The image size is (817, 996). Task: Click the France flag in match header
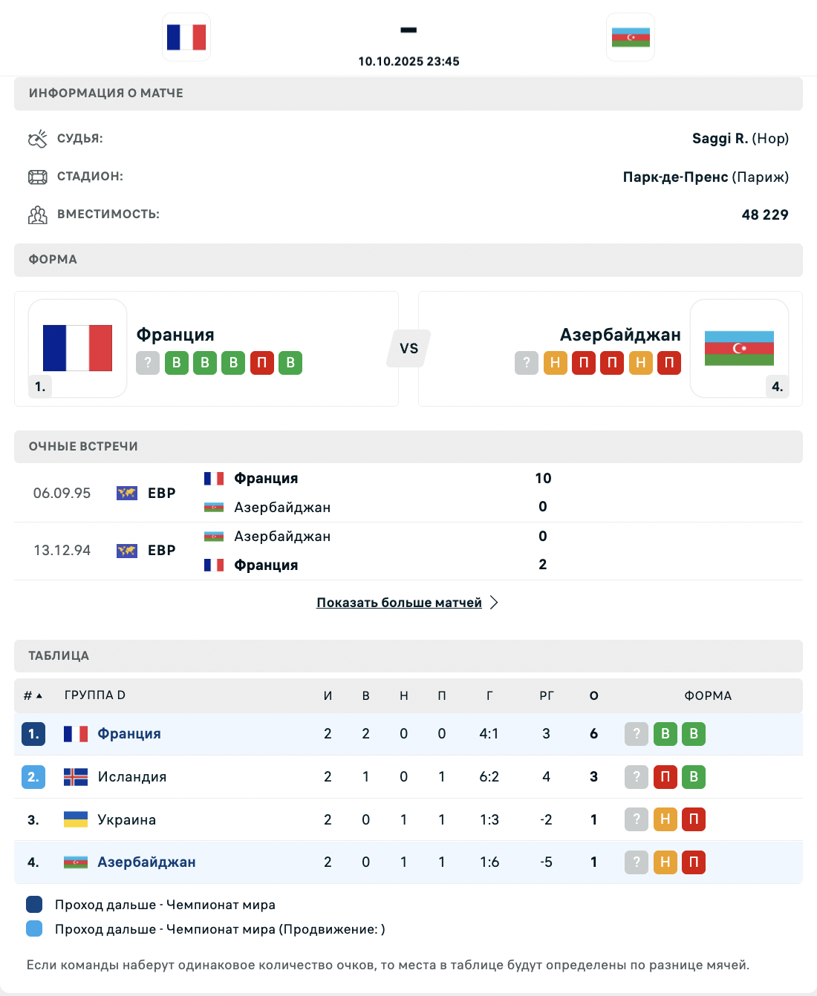[x=186, y=37]
